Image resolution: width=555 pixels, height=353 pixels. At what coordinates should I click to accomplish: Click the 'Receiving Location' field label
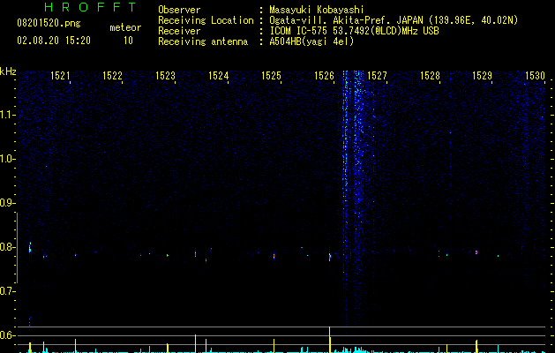click(206, 20)
